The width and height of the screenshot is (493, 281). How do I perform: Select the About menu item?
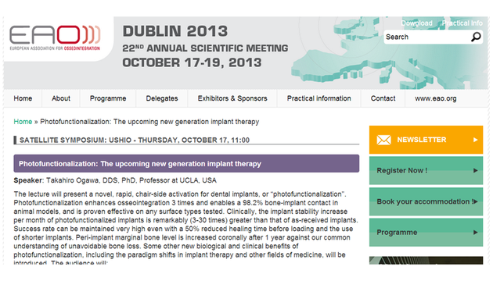pyautogui.click(x=61, y=98)
